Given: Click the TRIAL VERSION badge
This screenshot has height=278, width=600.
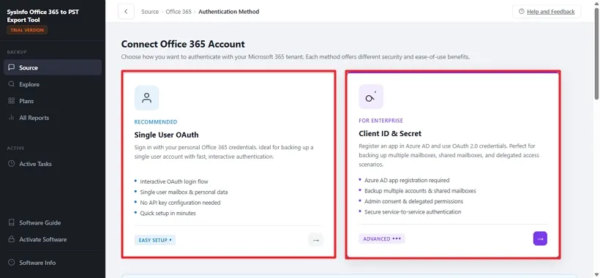Looking at the screenshot, I should point(27,30).
